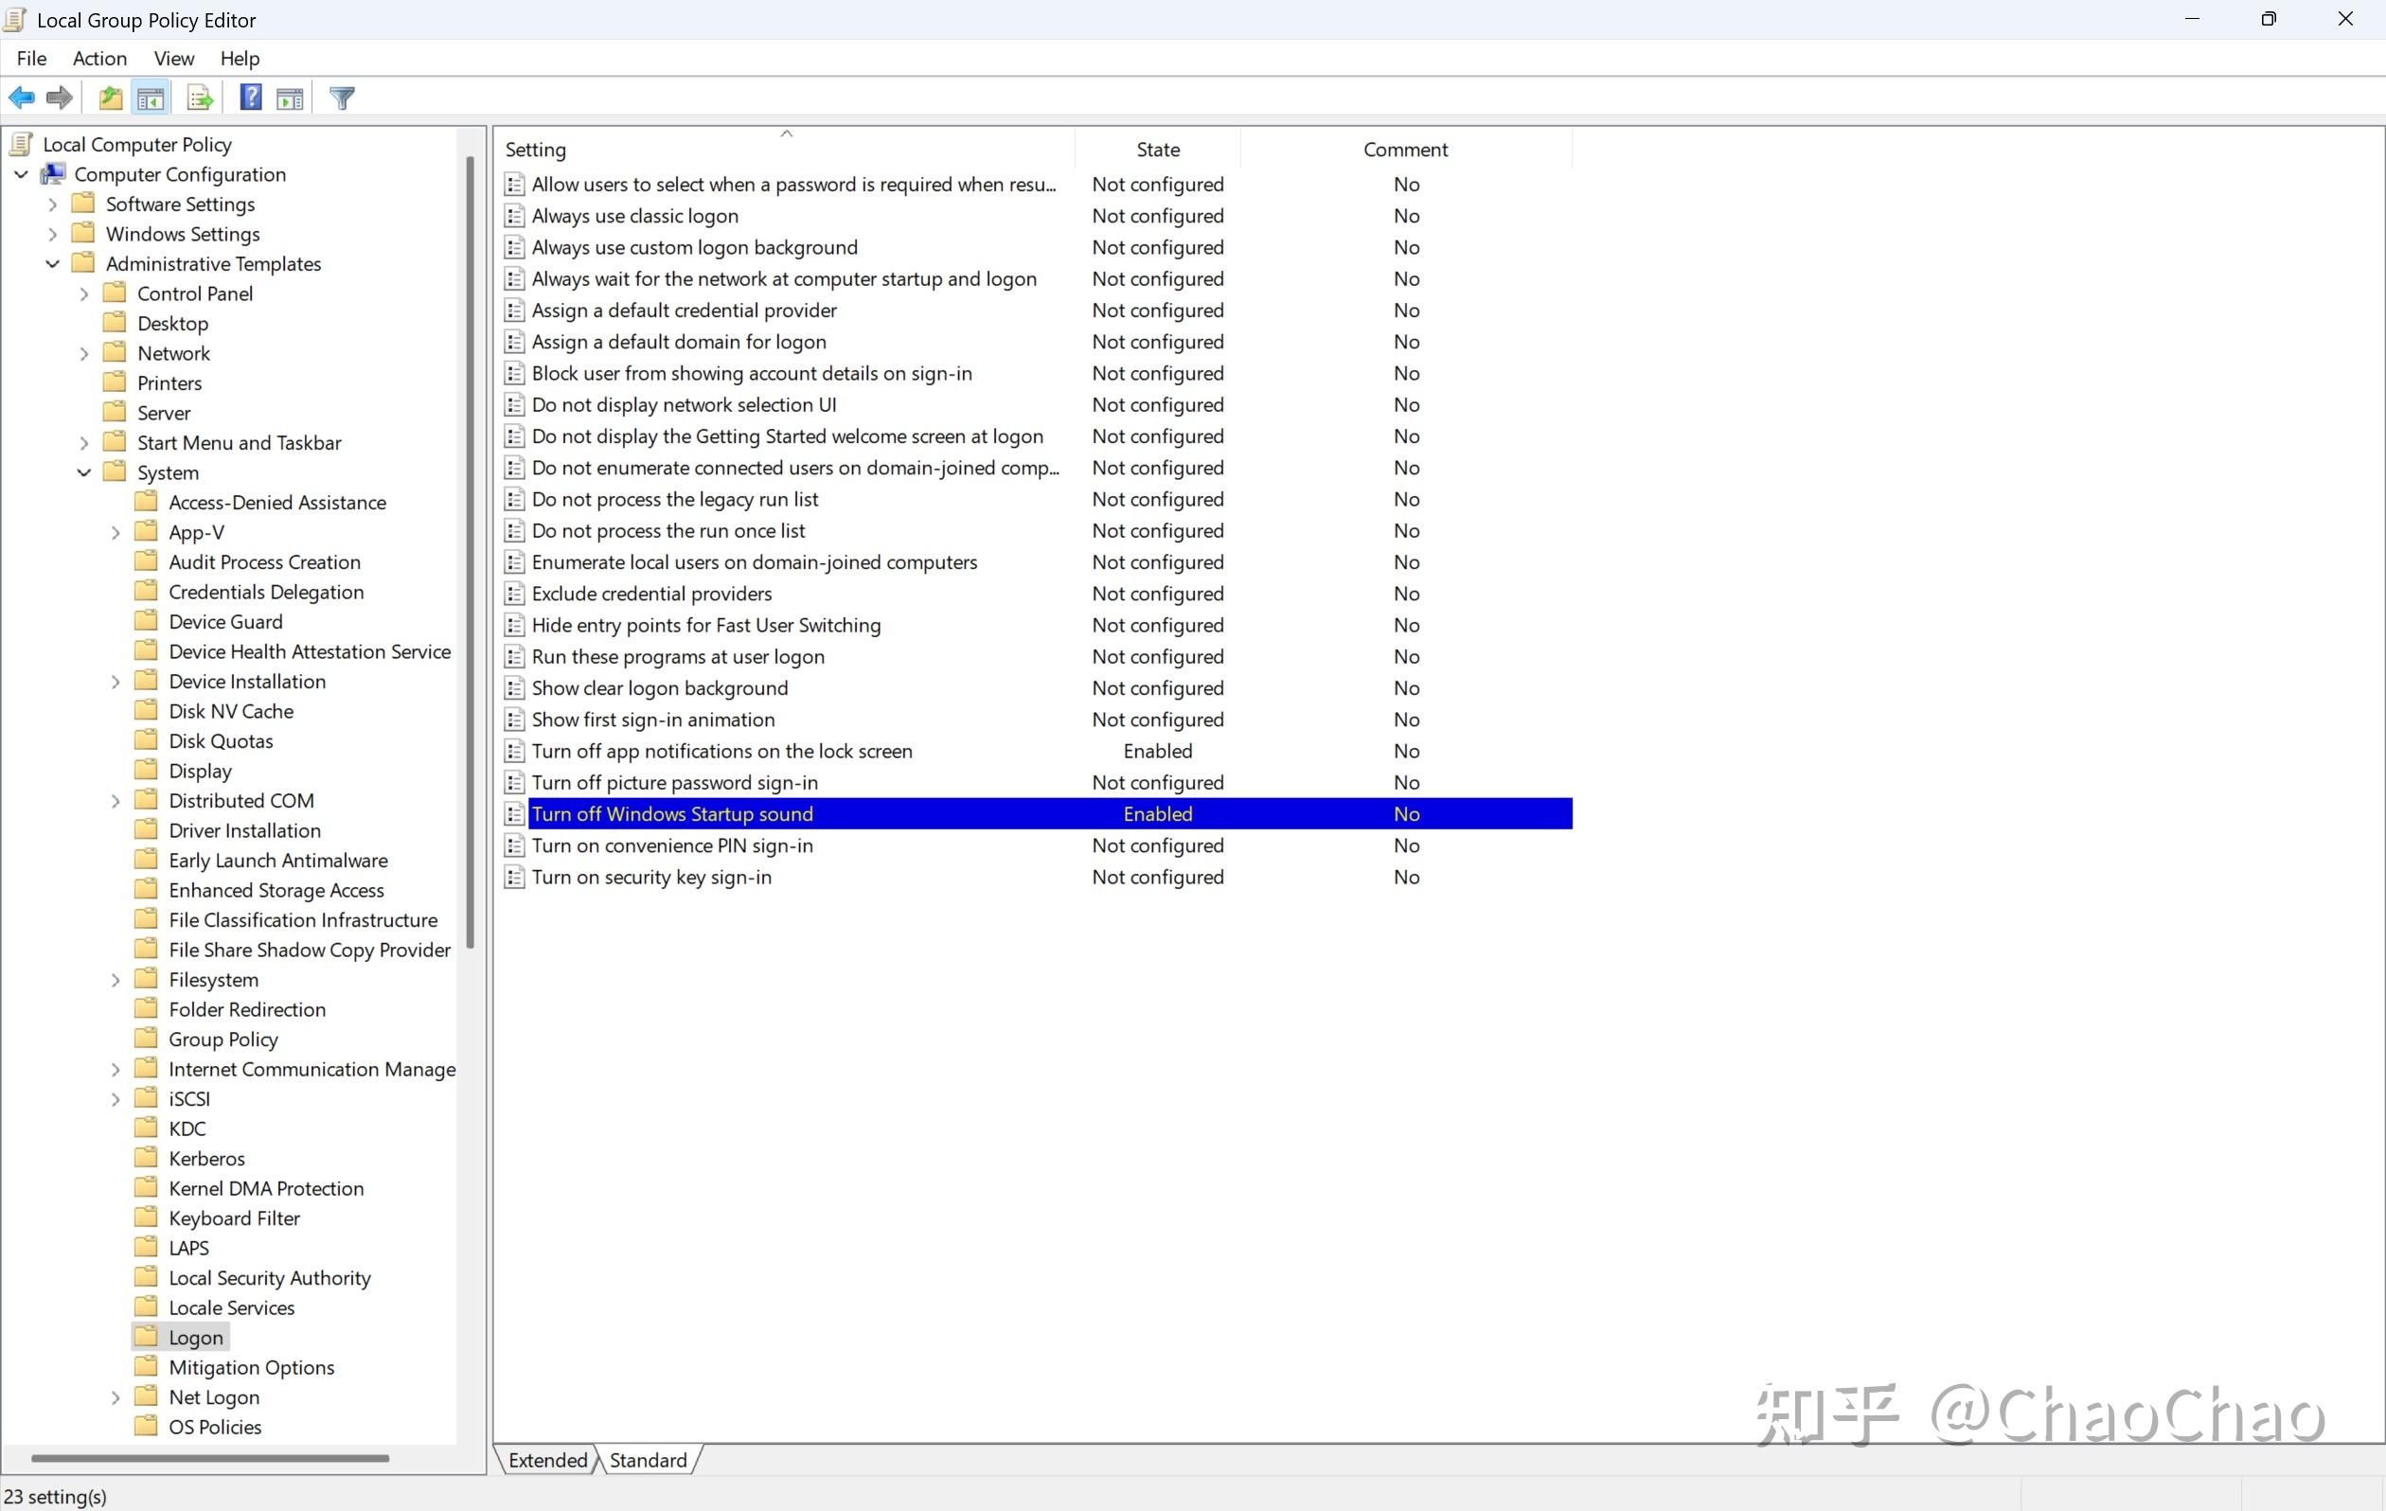
Task: Select the Mitigation Options folder
Action: (x=251, y=1365)
